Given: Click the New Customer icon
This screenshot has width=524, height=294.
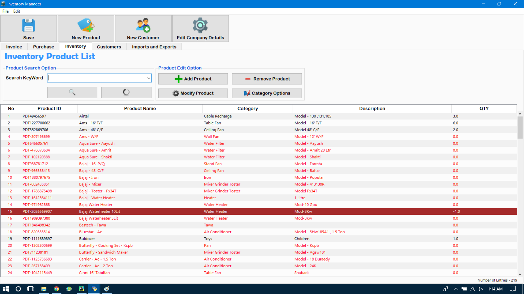Looking at the screenshot, I should pyautogui.click(x=143, y=26).
